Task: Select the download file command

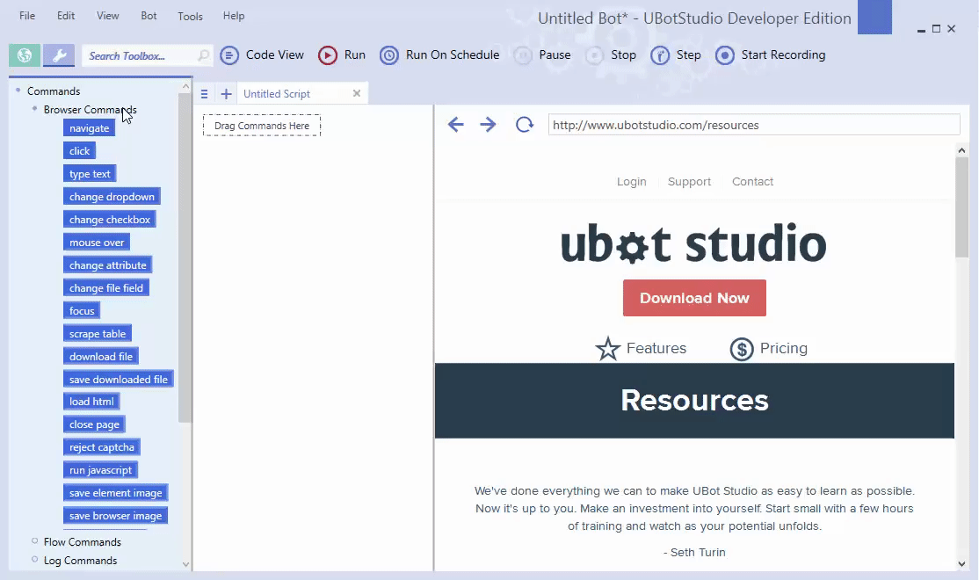Action: [x=101, y=357]
